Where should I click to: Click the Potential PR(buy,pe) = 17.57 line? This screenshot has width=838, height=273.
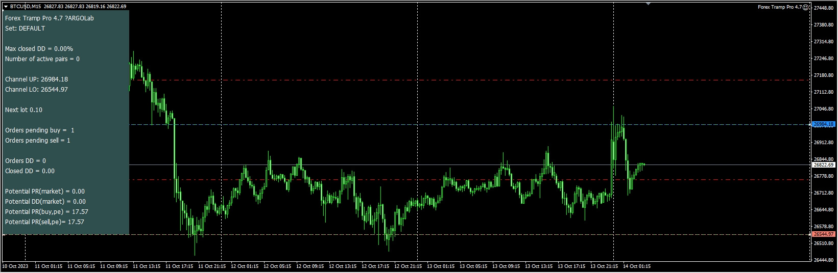pos(46,212)
